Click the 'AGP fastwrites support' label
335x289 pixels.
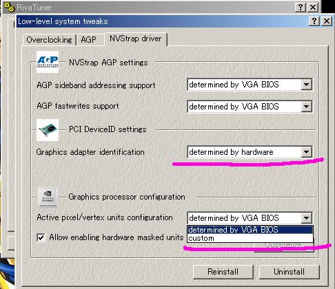78,106
